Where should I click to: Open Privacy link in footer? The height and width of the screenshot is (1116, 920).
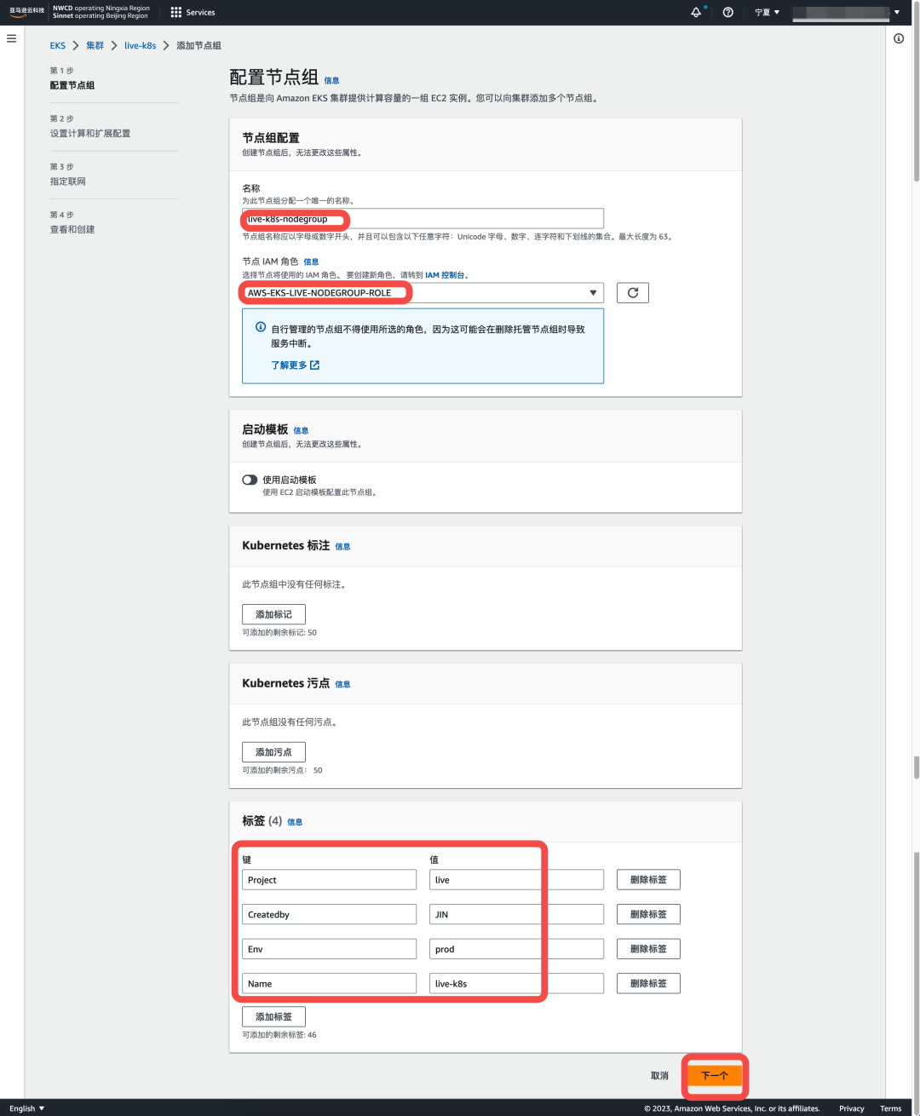(x=851, y=1108)
